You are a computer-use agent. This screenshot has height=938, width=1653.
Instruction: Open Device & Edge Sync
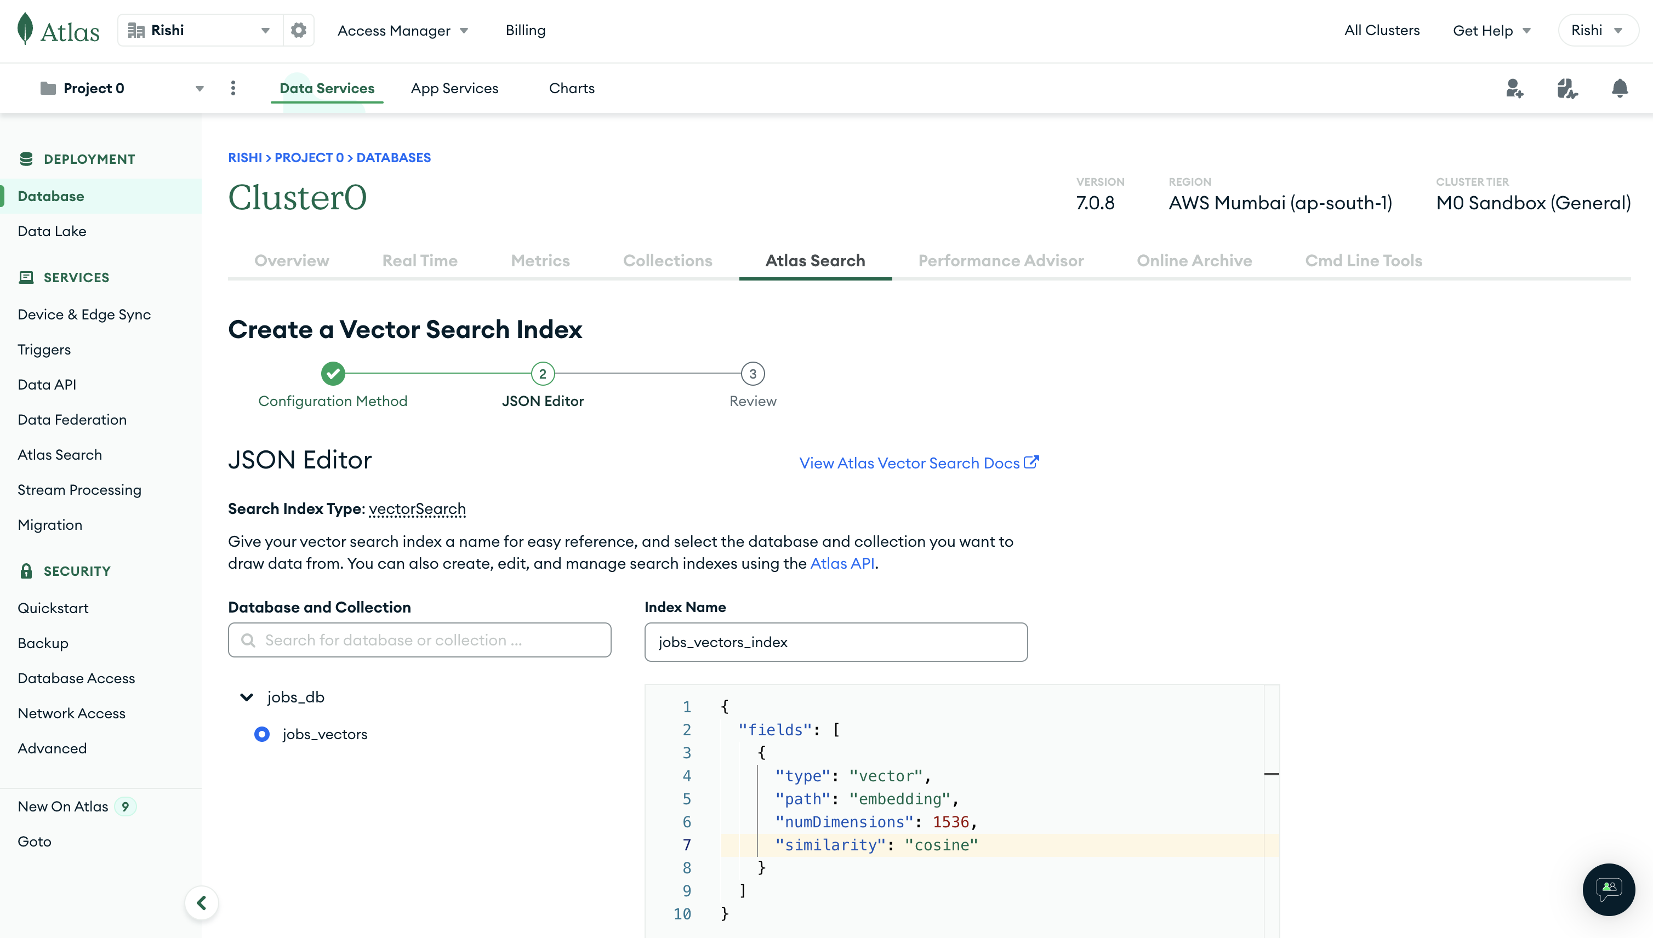point(84,314)
